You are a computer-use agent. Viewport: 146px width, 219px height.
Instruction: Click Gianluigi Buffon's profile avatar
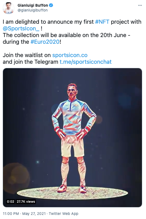tap(9, 8)
